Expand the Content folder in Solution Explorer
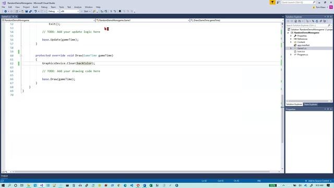 pos(291,42)
